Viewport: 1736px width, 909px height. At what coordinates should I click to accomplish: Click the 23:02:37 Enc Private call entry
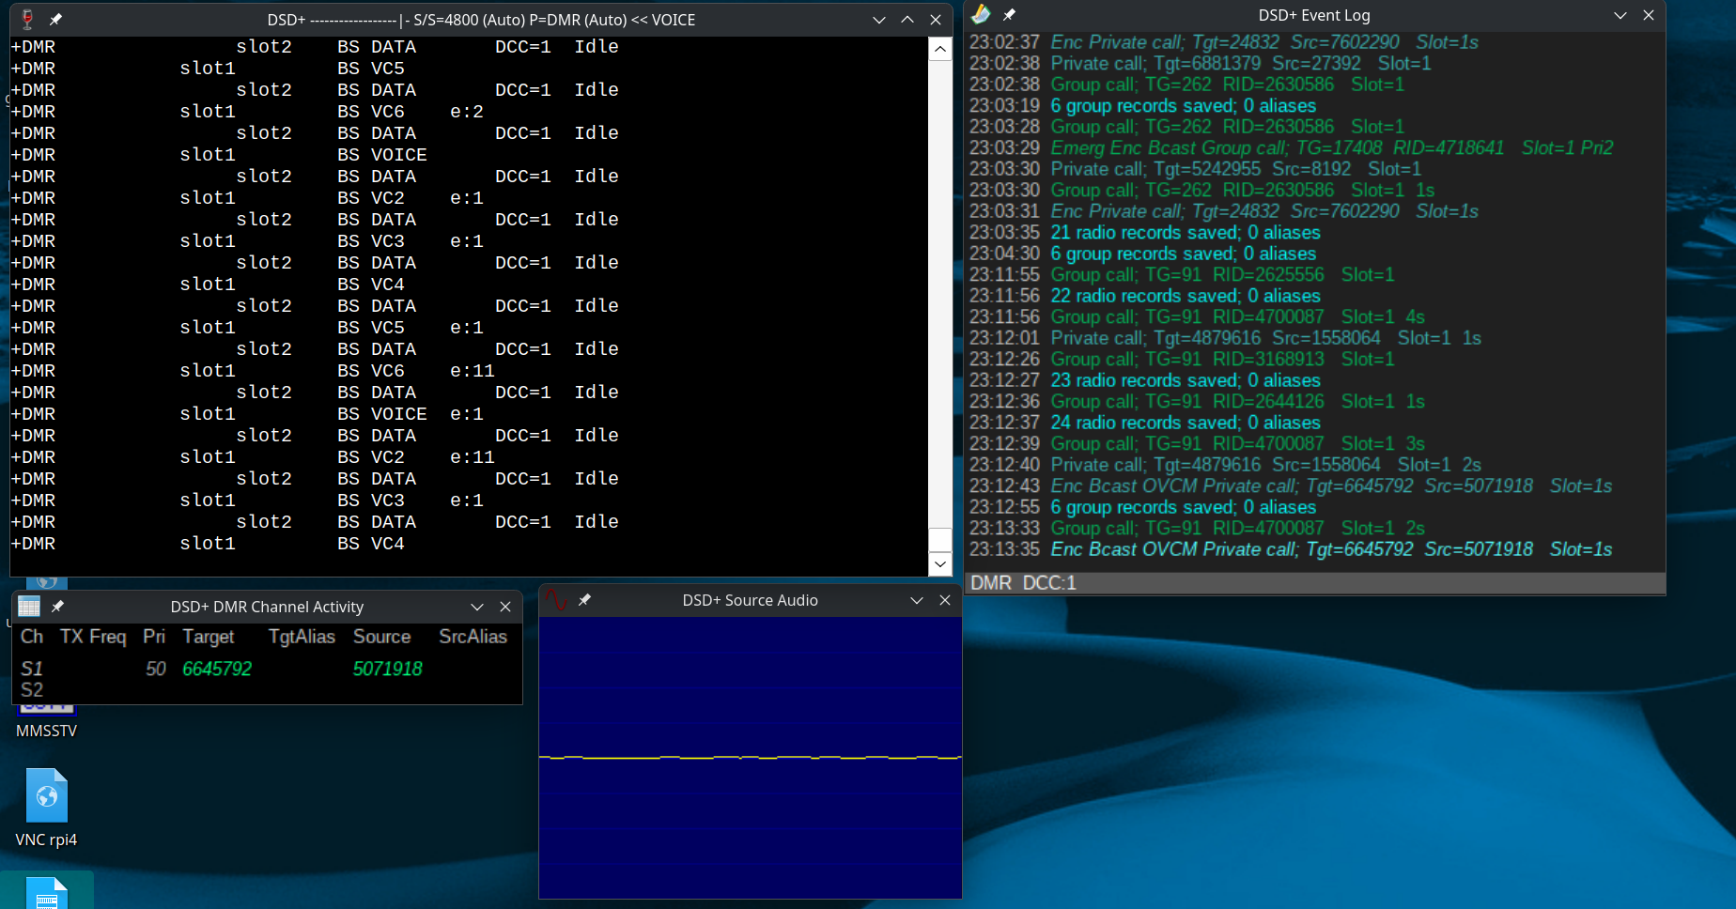(x=1224, y=42)
